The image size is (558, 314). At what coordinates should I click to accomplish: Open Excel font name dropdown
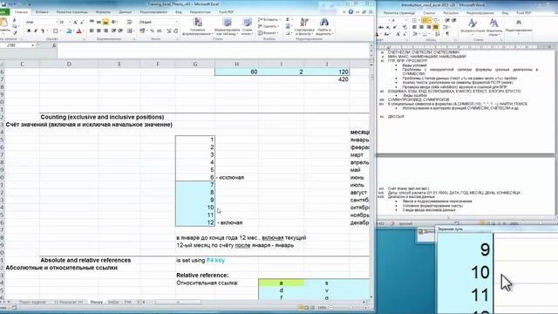[x=57, y=22]
